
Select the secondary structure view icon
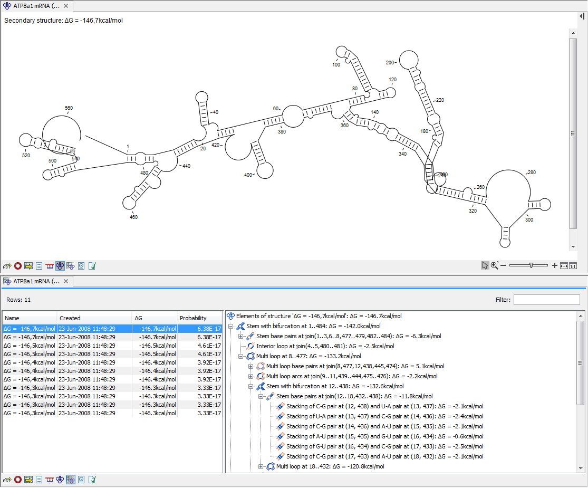tap(60, 266)
